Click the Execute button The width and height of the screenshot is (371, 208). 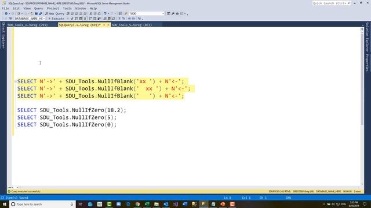click(x=56, y=18)
